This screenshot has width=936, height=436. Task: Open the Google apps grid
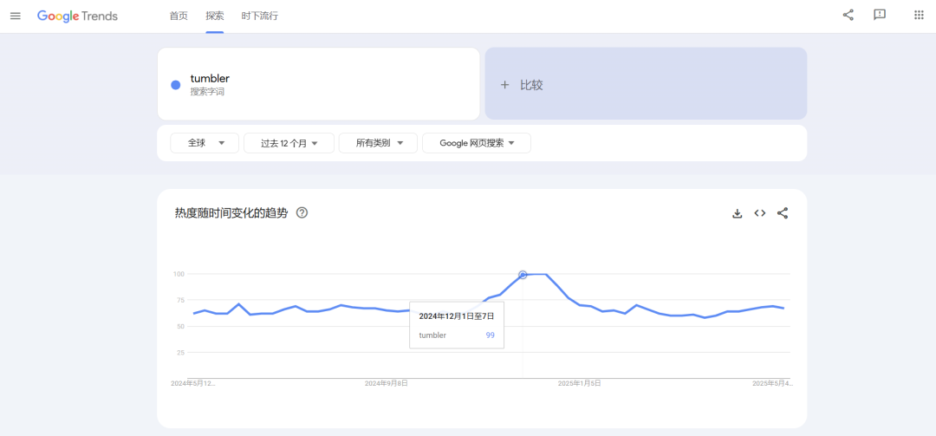919,16
